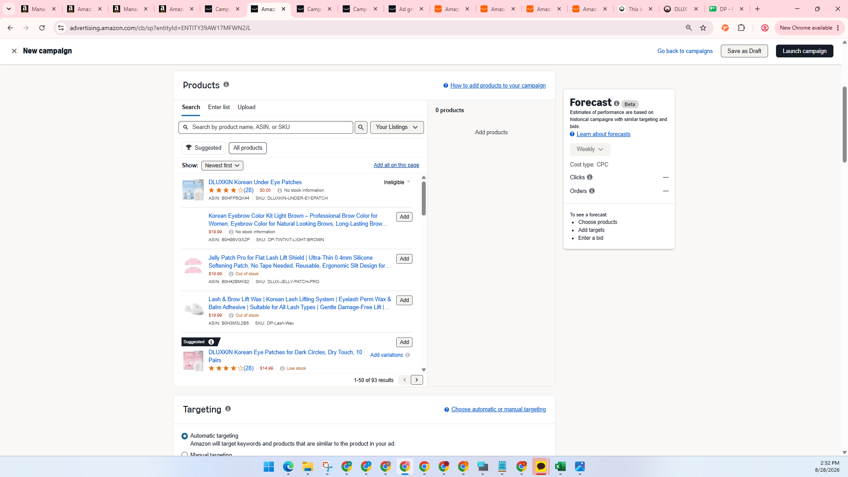Open Excel from the taskbar
Viewport: 848px width, 477px height.
pyautogui.click(x=560, y=467)
